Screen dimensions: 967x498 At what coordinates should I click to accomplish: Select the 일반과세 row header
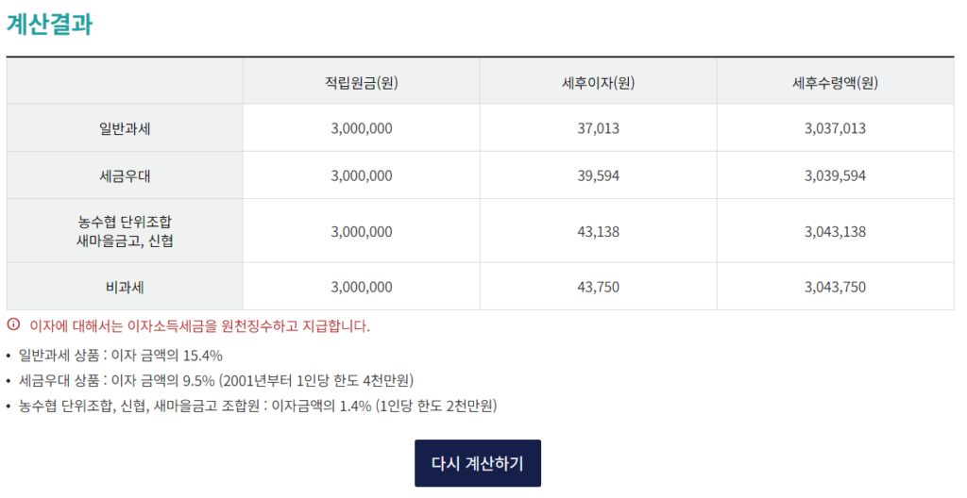(125, 128)
